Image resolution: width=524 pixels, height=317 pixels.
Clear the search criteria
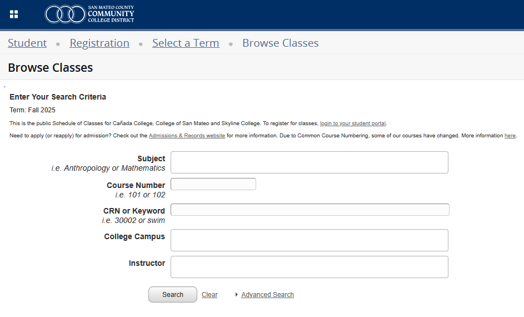(x=209, y=295)
